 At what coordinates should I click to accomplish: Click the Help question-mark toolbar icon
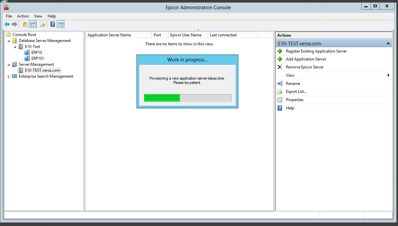tap(53, 24)
